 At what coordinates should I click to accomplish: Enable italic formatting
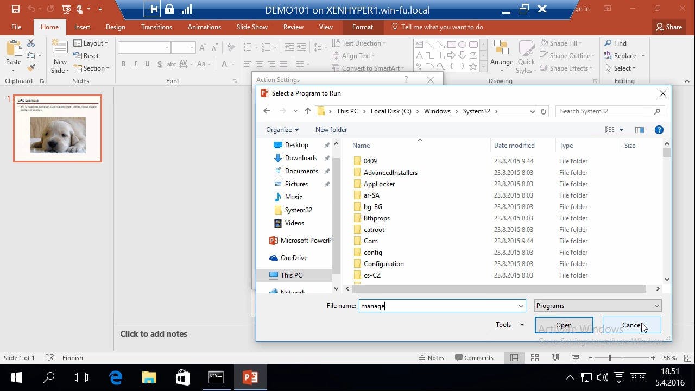pos(135,64)
